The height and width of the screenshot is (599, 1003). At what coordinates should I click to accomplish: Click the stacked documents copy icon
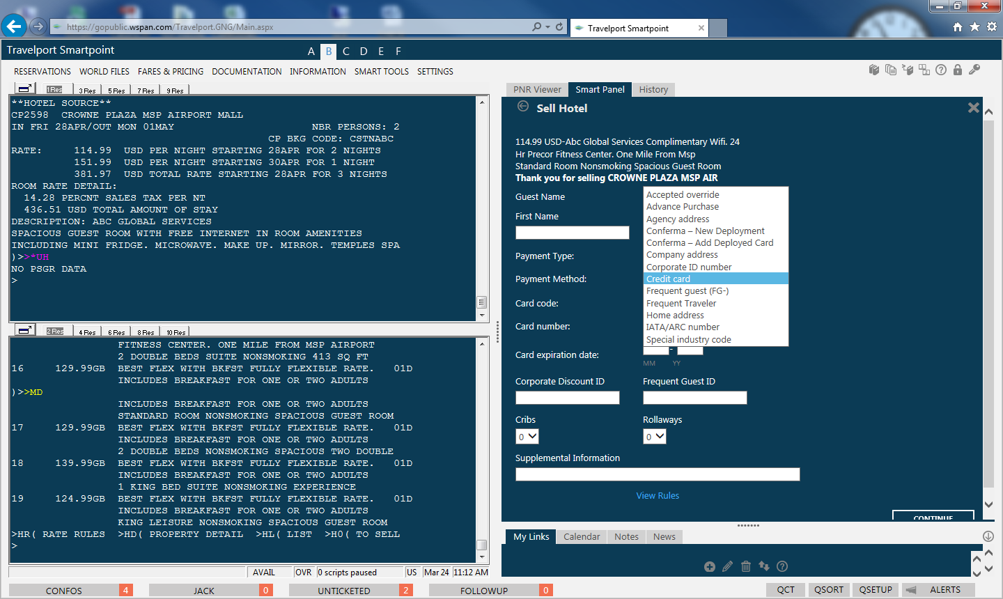click(x=891, y=70)
